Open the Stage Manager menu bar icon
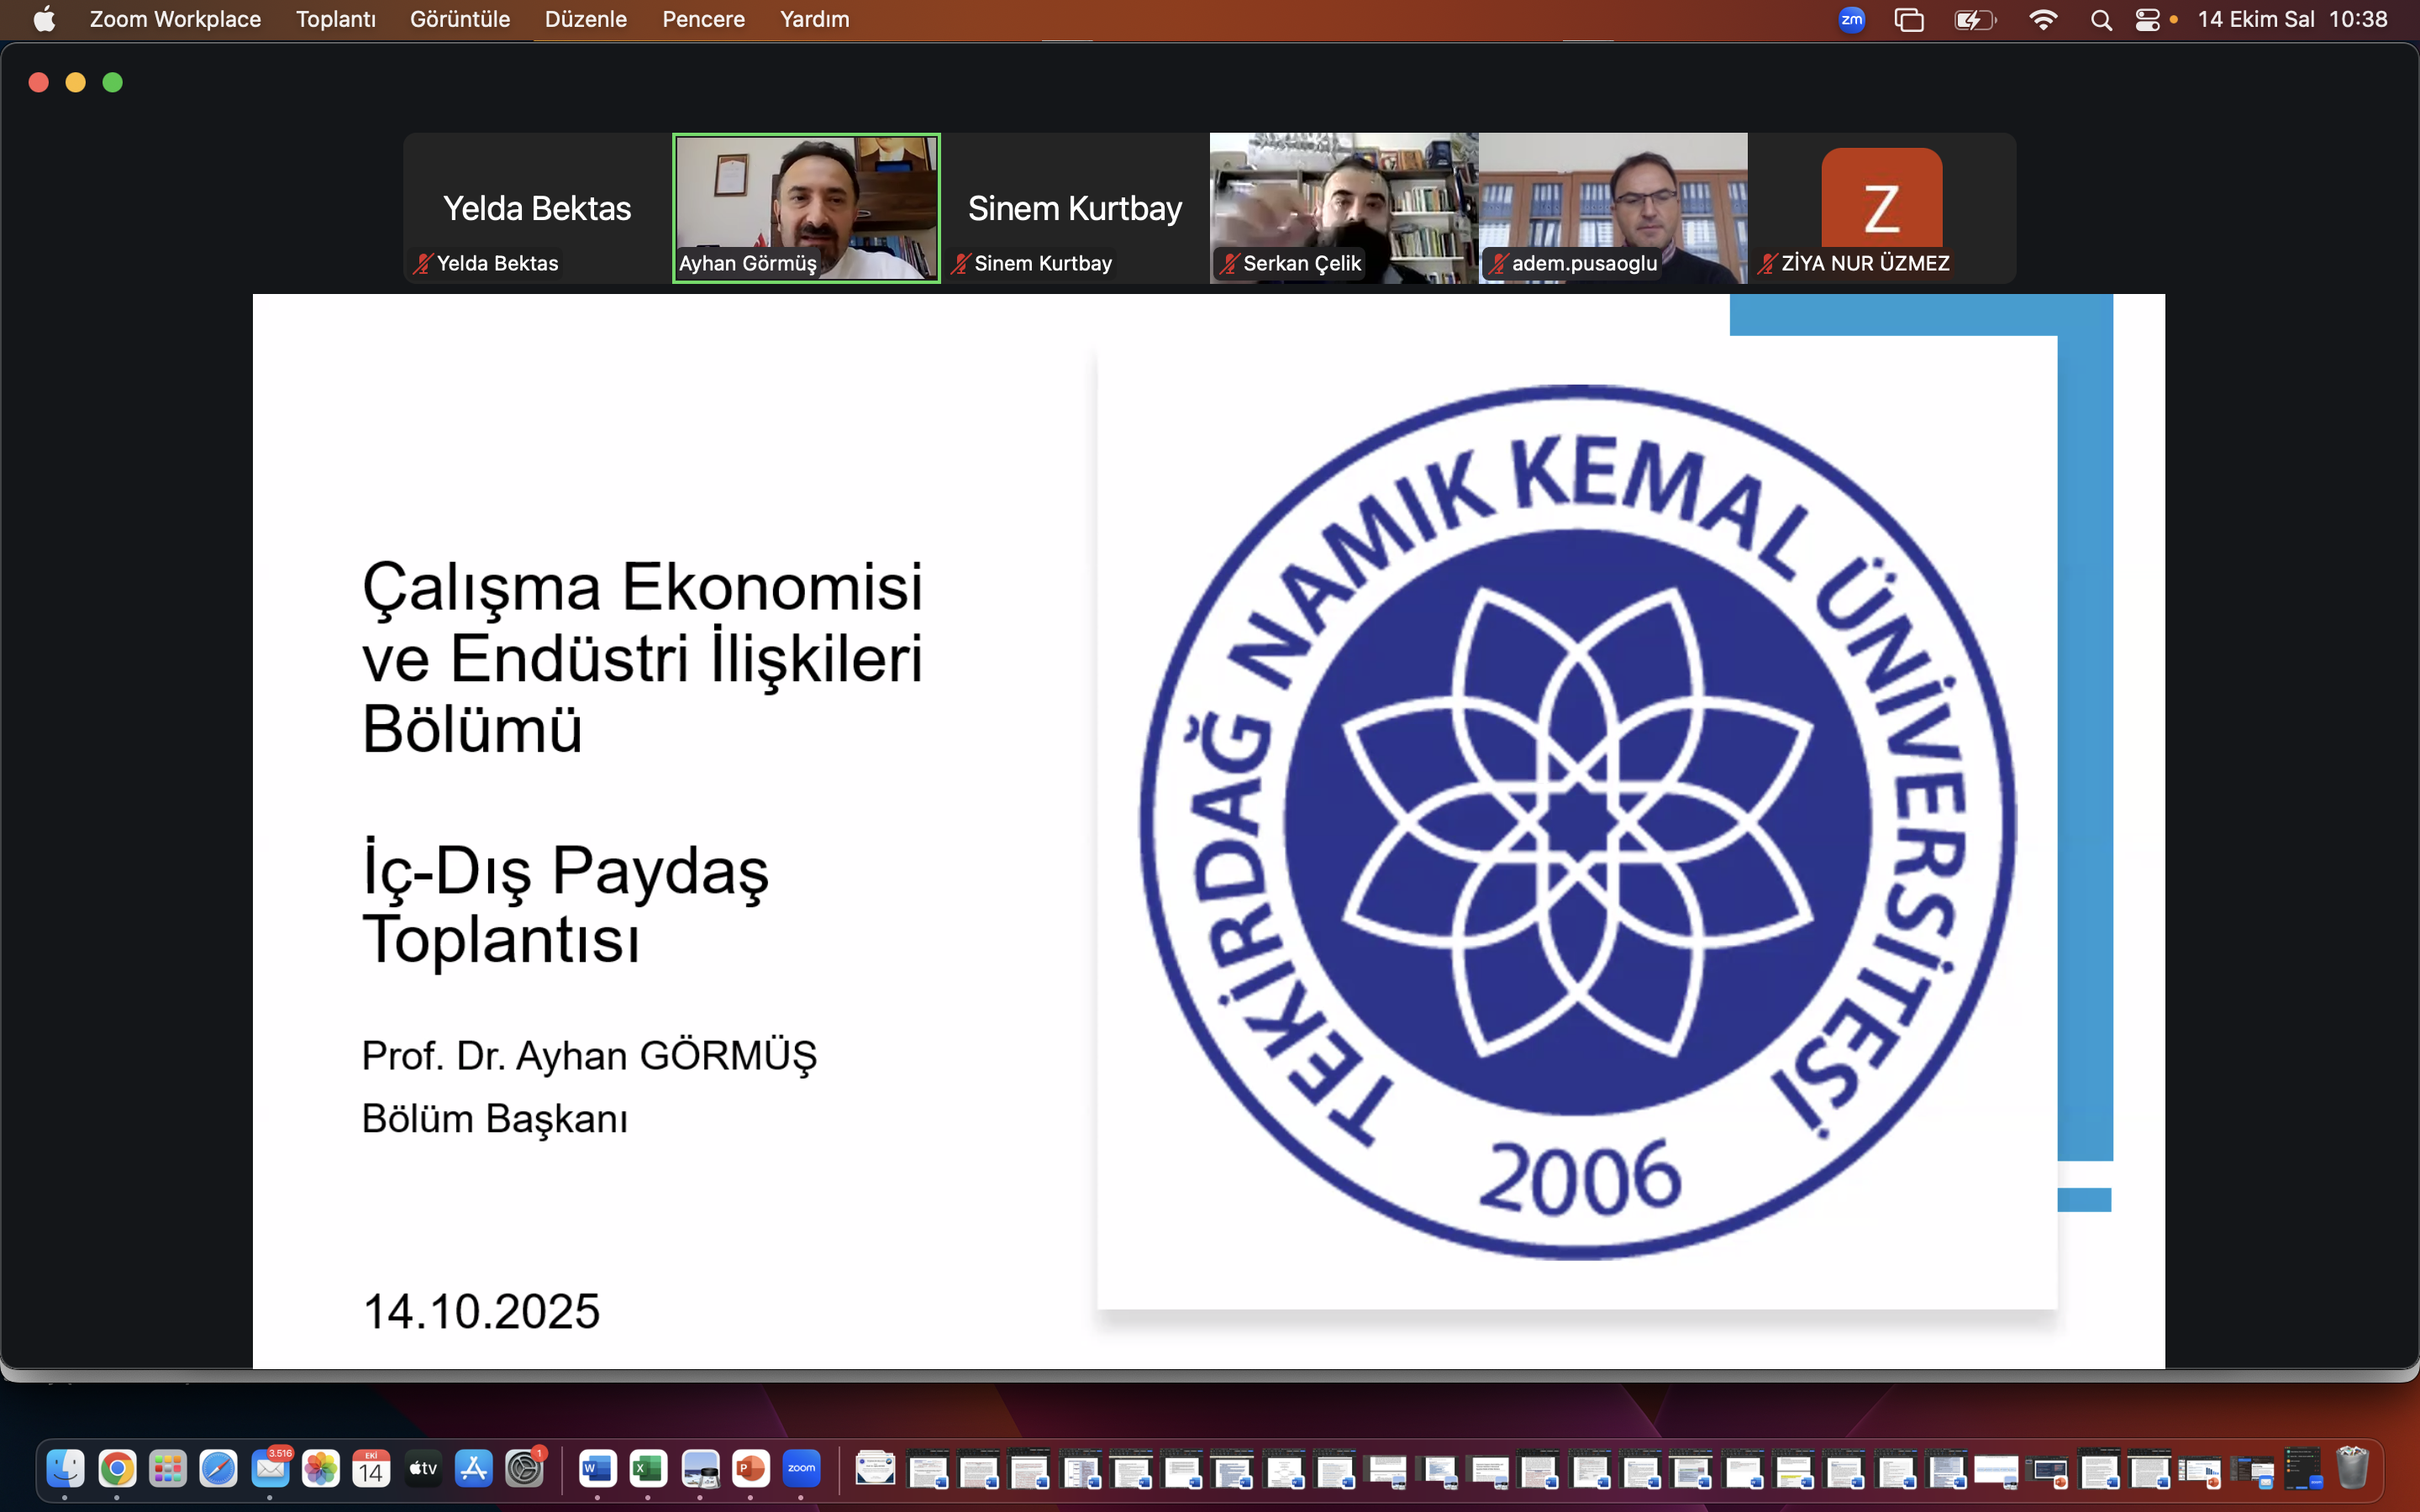Viewport: 2420px width, 1512px height. (x=1909, y=20)
